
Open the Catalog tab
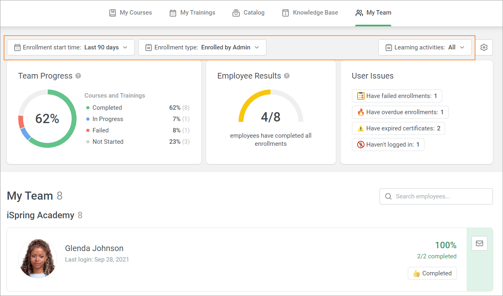(x=248, y=13)
